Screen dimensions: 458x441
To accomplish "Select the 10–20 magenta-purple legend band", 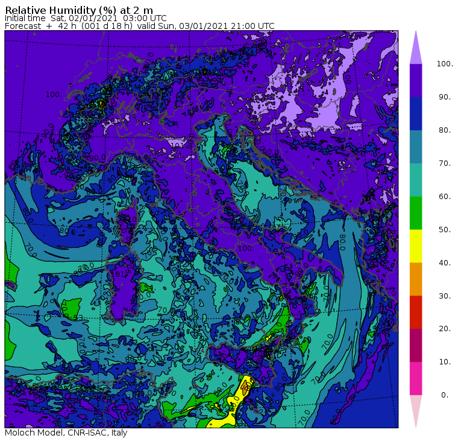I will (x=416, y=346).
